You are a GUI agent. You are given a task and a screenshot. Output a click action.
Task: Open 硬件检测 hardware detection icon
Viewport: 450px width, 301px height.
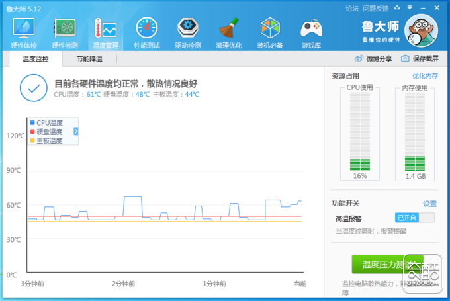65,28
